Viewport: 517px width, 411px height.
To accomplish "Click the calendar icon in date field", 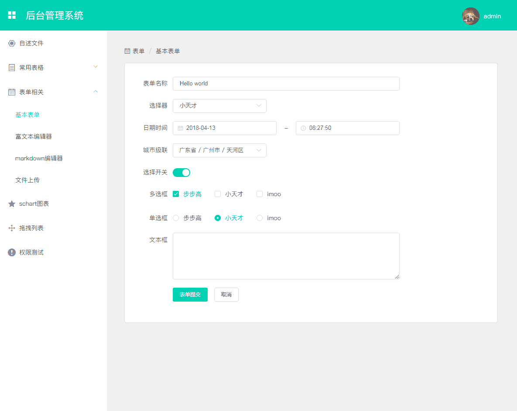I will coord(180,128).
